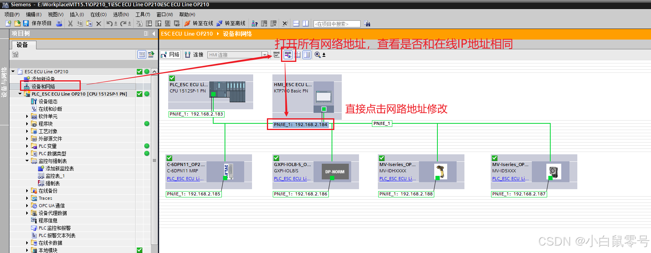The height and width of the screenshot is (253, 651).
Task: Select the 连接 connections button
Action: 194,55
